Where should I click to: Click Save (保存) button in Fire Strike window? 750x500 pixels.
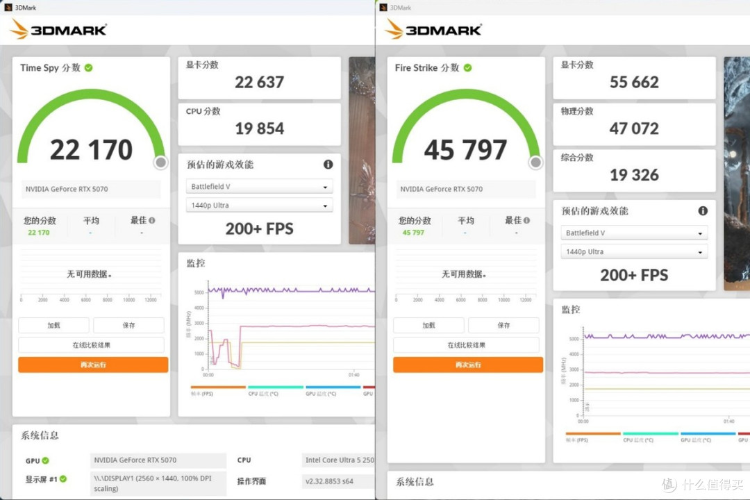coord(503,326)
